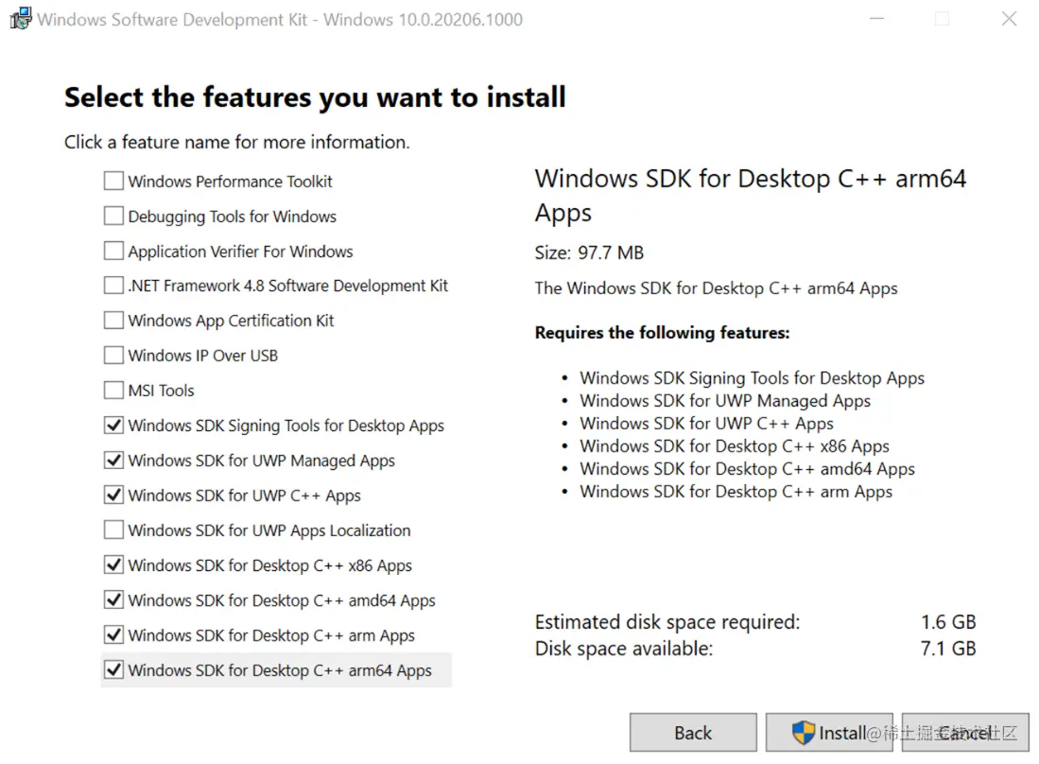
Task: Tick Windows App Certification Kit checkbox
Action: [x=113, y=320]
